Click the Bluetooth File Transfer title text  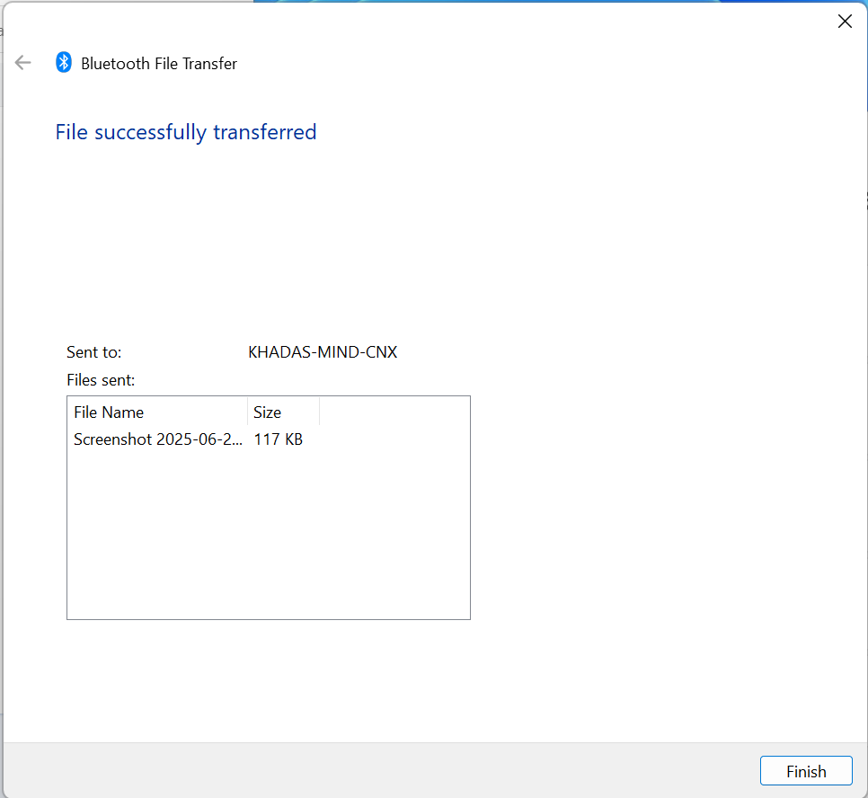pyautogui.click(x=159, y=64)
